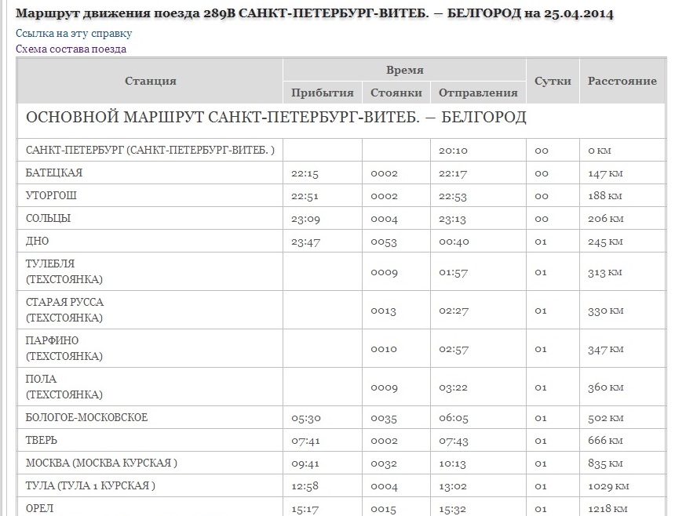Viewport: 686px width, 516px height.
Task: Click the "ОСНОВНОЙ МАРШРУТ" section heading
Action: [x=275, y=118]
